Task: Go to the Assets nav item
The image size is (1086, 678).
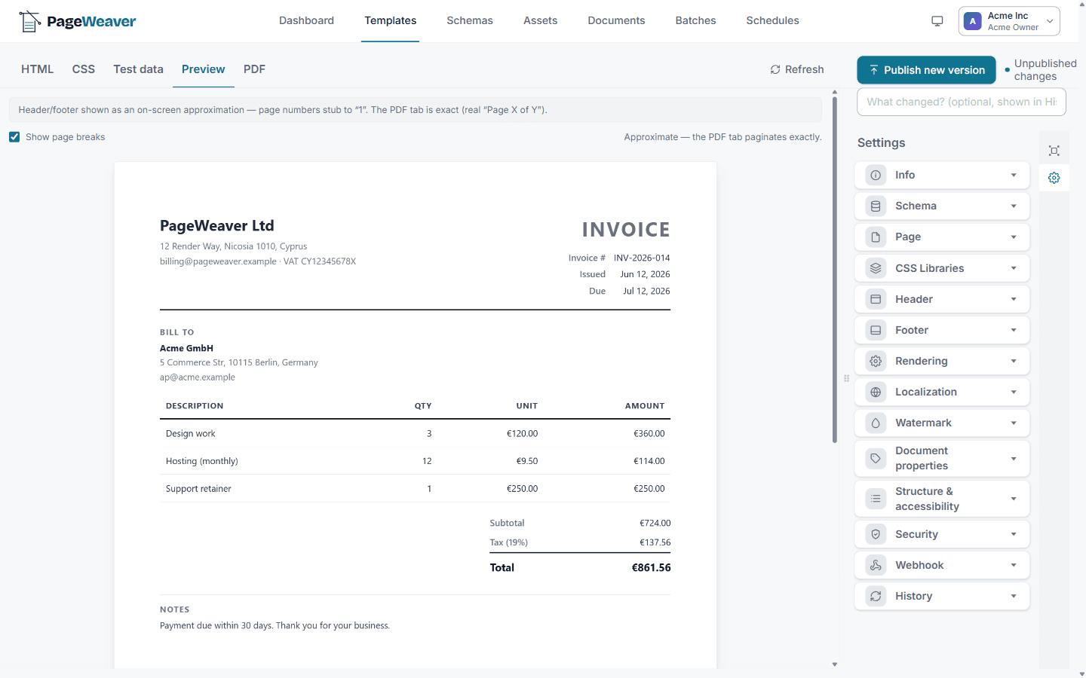Action: [x=541, y=20]
